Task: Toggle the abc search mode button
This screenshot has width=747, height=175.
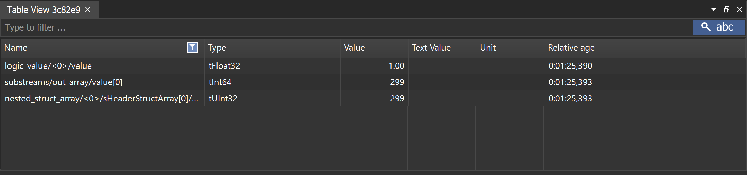Action: pos(719,27)
